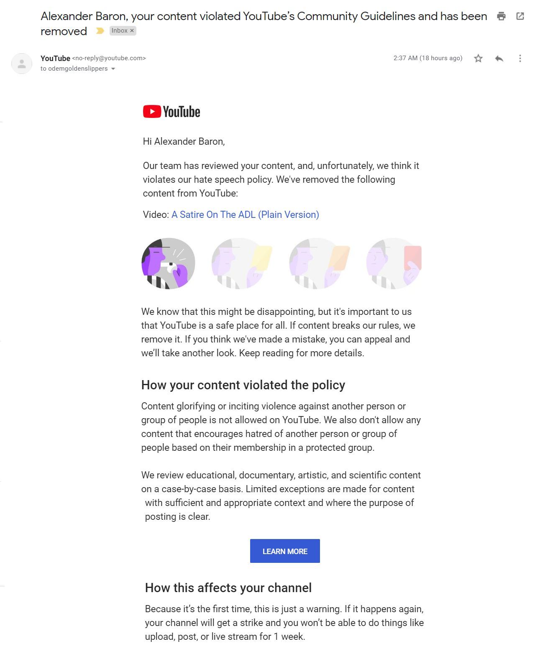Reply using the arrow icon
This screenshot has height=649, width=535.
[x=499, y=59]
